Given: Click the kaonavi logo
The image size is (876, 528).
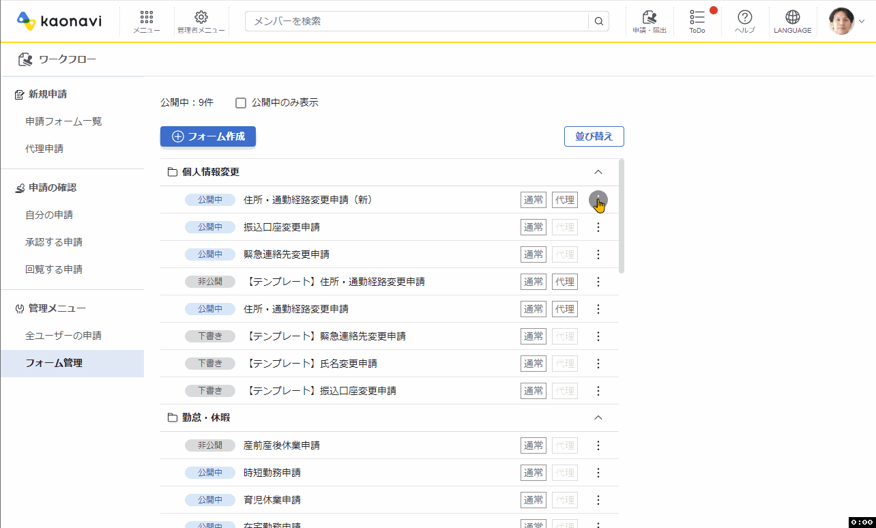Looking at the screenshot, I should coord(59,21).
